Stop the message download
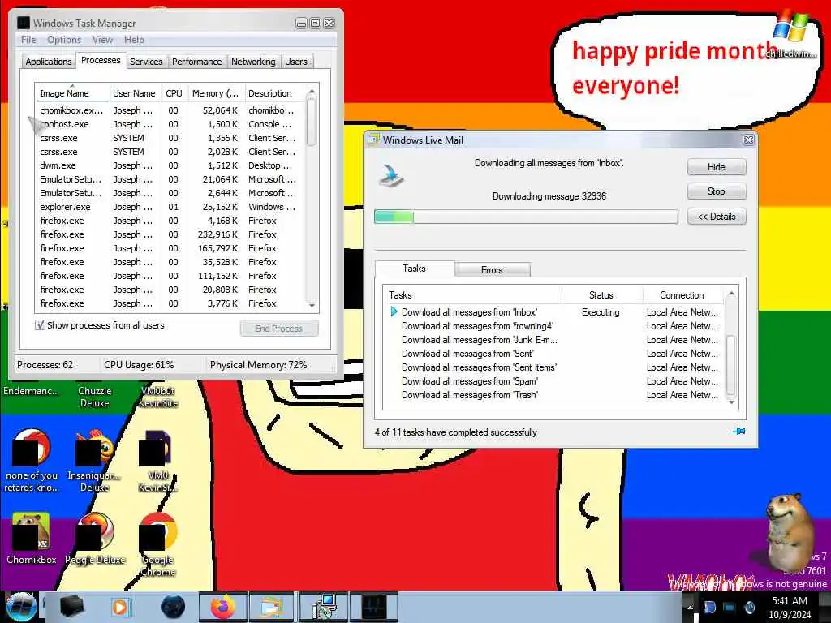This screenshot has width=831, height=623. 717,191
